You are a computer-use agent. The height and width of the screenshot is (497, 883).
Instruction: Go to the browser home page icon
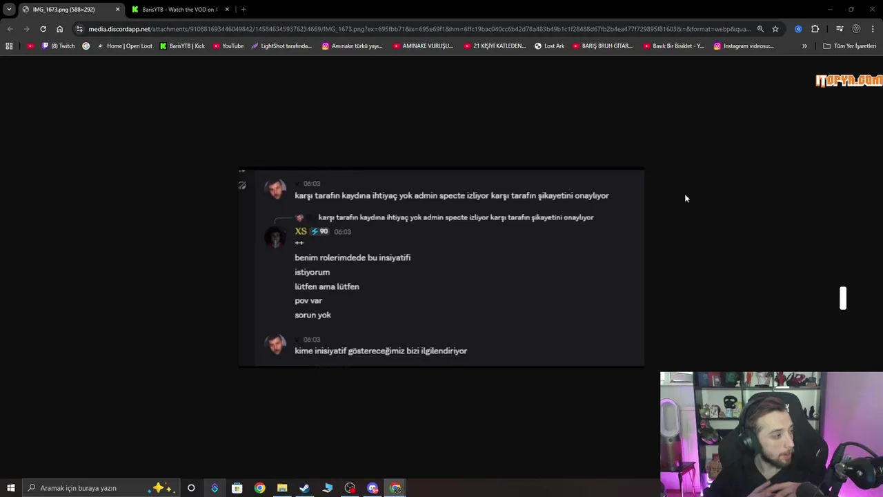(x=59, y=29)
